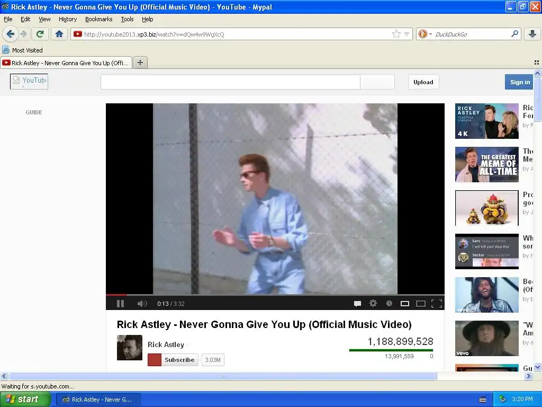
Task: Click the 3.03M subscriber count
Action: point(213,360)
